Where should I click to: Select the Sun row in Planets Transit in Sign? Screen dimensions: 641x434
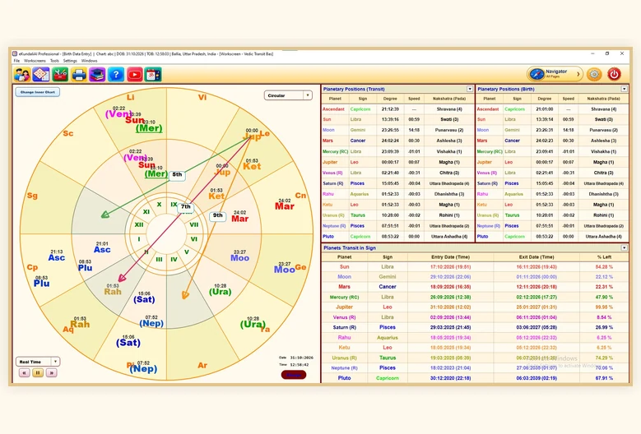pyautogui.click(x=475, y=266)
